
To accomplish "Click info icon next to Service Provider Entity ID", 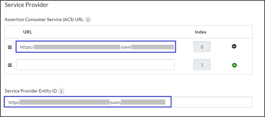I will click(x=61, y=91).
